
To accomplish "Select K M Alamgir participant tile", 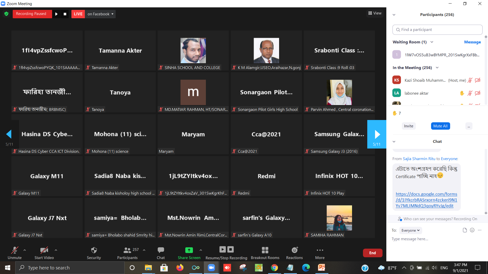I will click(266, 50).
